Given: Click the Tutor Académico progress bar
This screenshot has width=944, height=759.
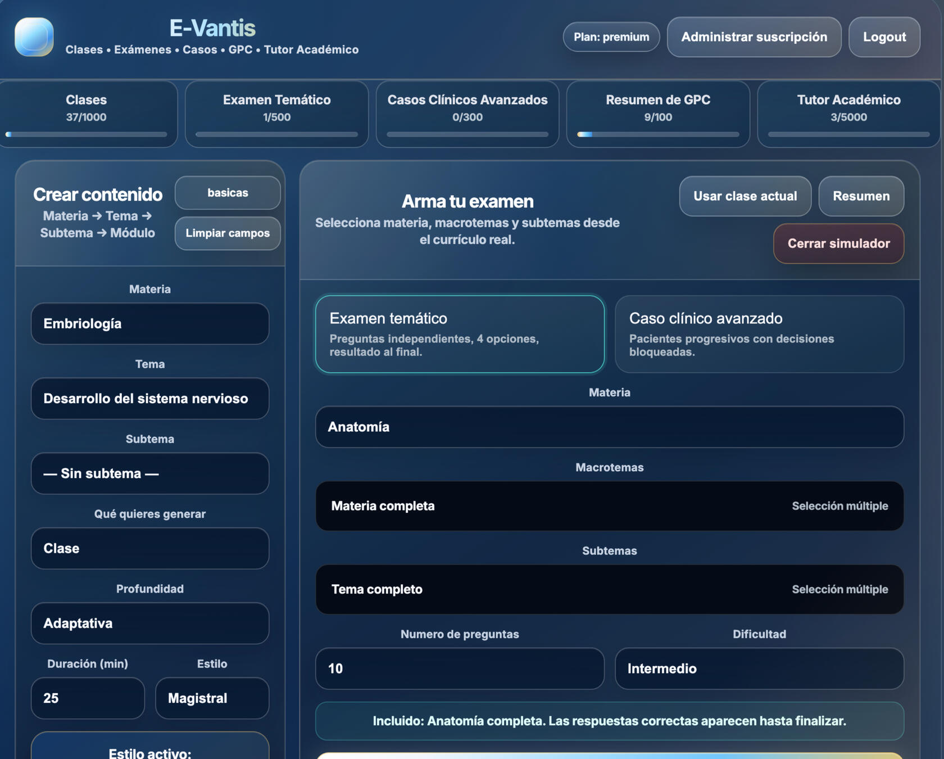Looking at the screenshot, I should [848, 134].
